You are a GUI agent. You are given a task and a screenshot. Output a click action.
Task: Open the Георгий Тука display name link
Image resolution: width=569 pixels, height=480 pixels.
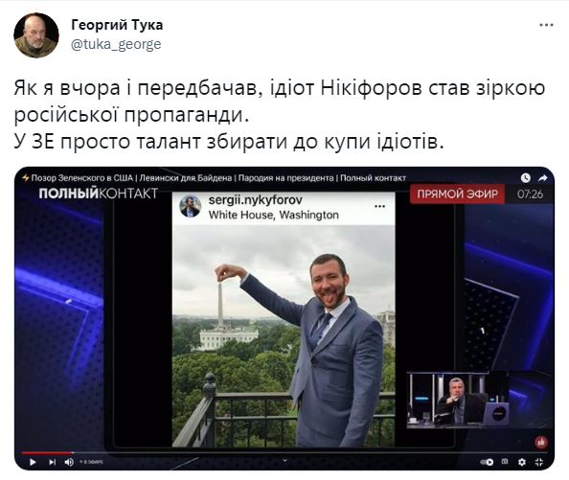tap(117, 25)
